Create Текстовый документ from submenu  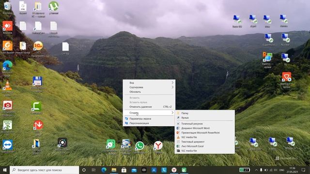(204, 142)
